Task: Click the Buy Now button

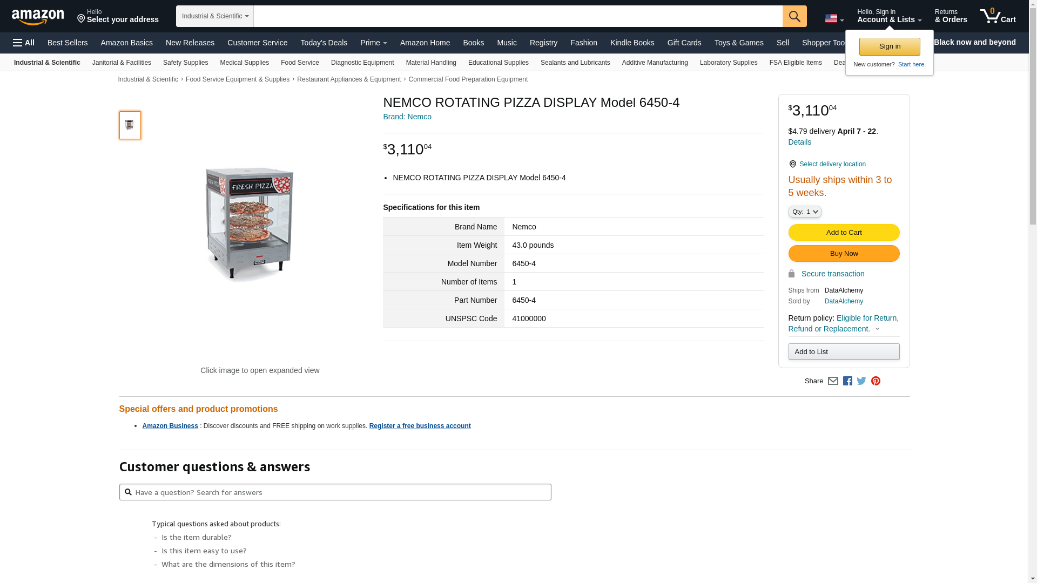Action: (x=844, y=254)
